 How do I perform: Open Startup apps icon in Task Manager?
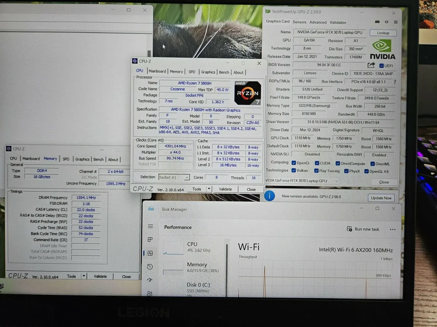pyautogui.click(x=150, y=280)
